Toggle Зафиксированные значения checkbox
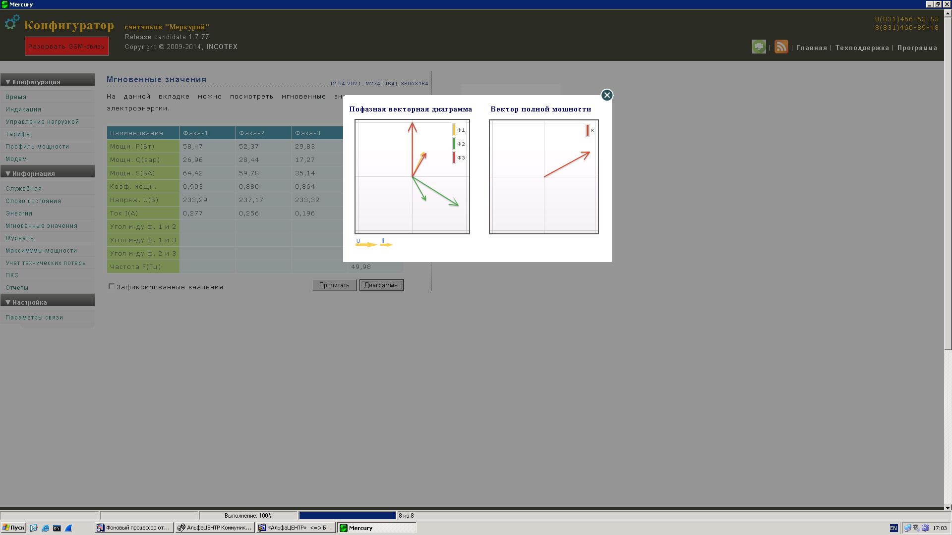This screenshot has height=535, width=952. (112, 286)
